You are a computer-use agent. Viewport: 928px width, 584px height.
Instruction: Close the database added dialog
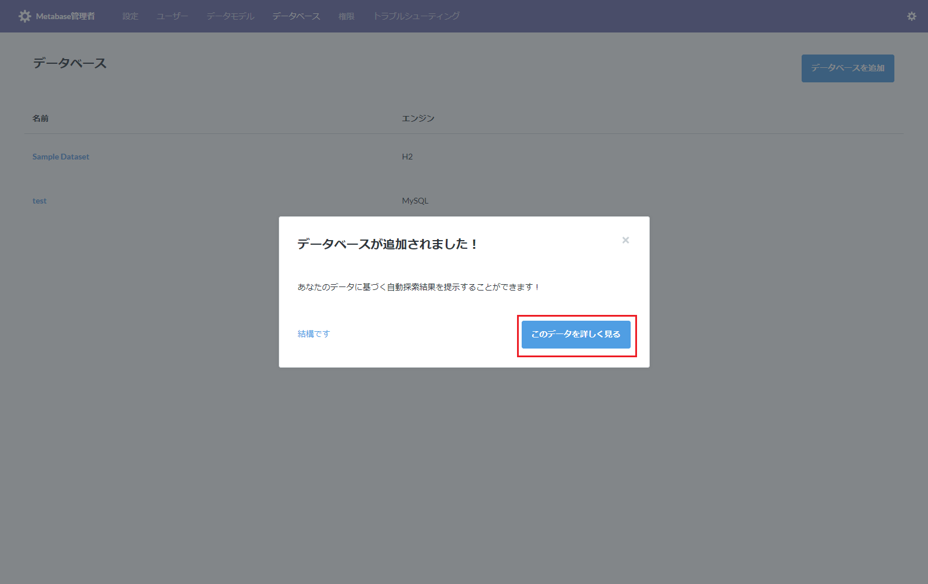pos(625,240)
